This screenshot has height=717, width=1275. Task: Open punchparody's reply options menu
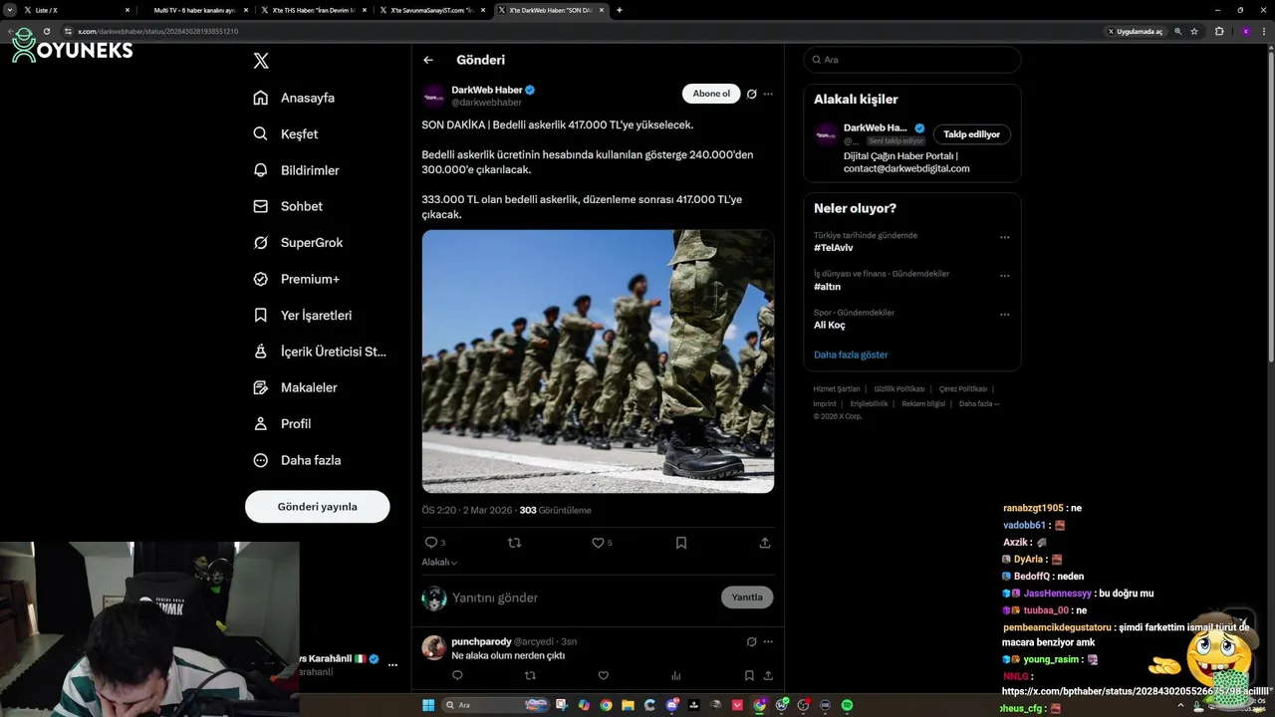point(768,641)
